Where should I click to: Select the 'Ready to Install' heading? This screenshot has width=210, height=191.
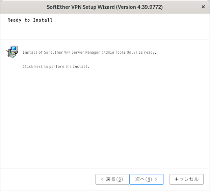[x=30, y=20]
